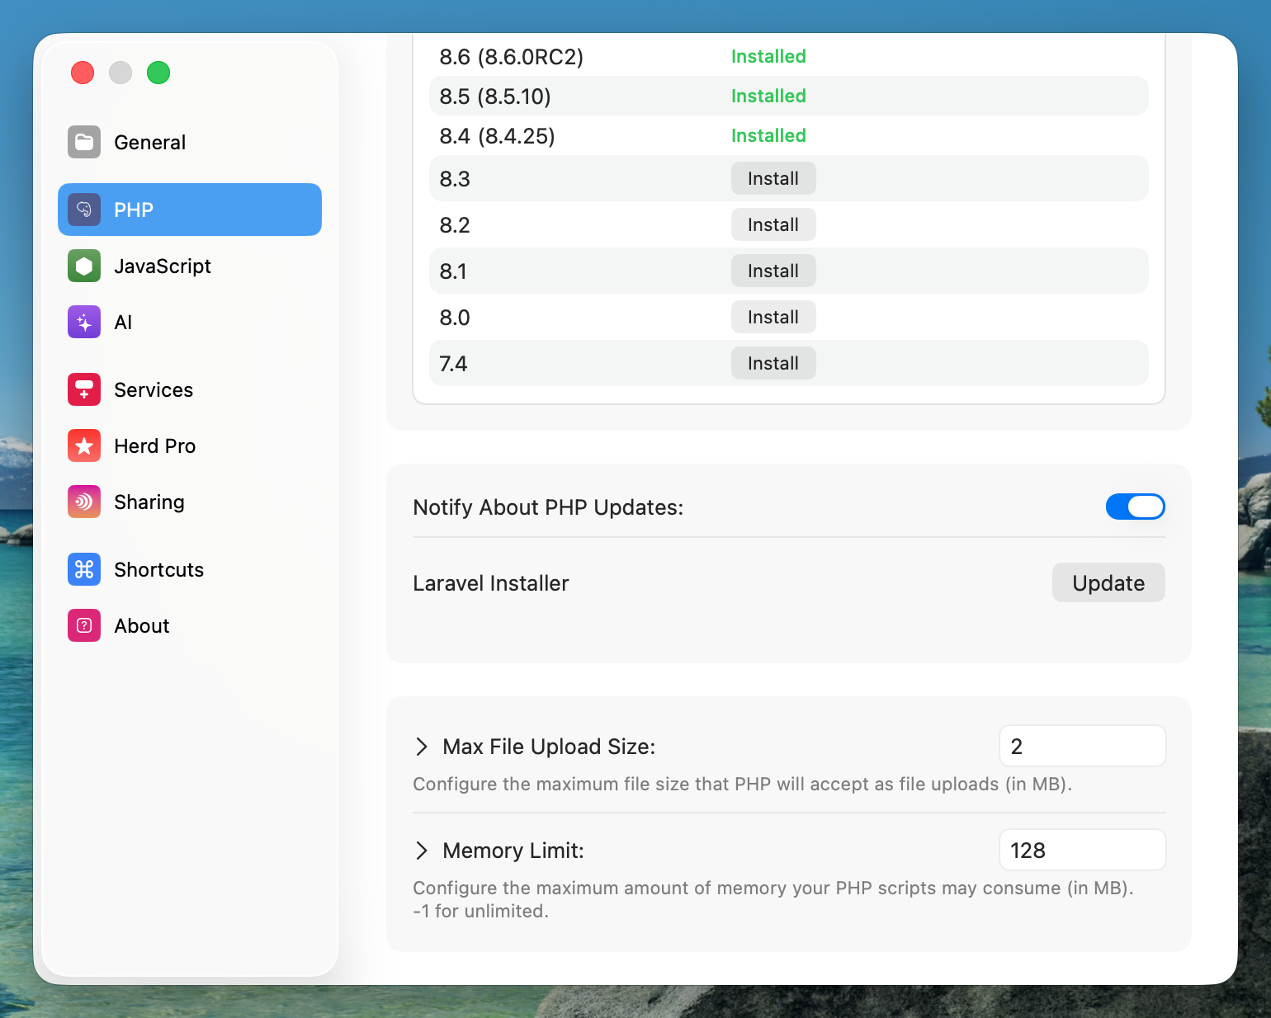Click the Laravel Installer label
The image size is (1271, 1018).
coord(491,583)
